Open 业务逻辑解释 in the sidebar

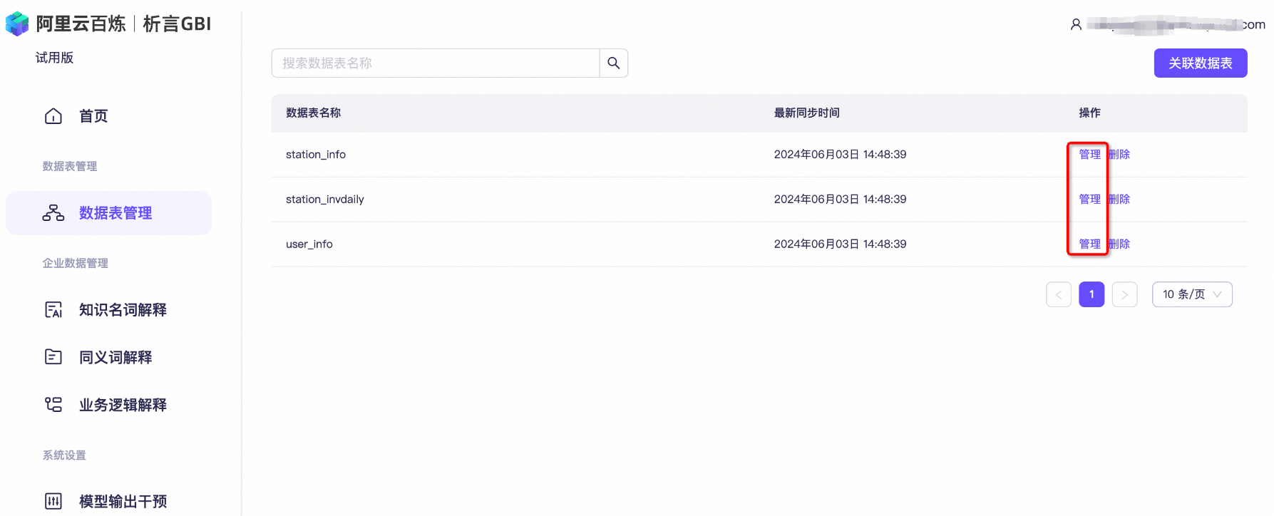tap(123, 405)
